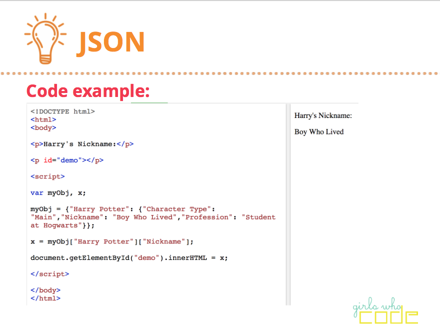This screenshot has height=331, width=440.
Task: Click the vertical splitter between code and output
Action: point(288,204)
